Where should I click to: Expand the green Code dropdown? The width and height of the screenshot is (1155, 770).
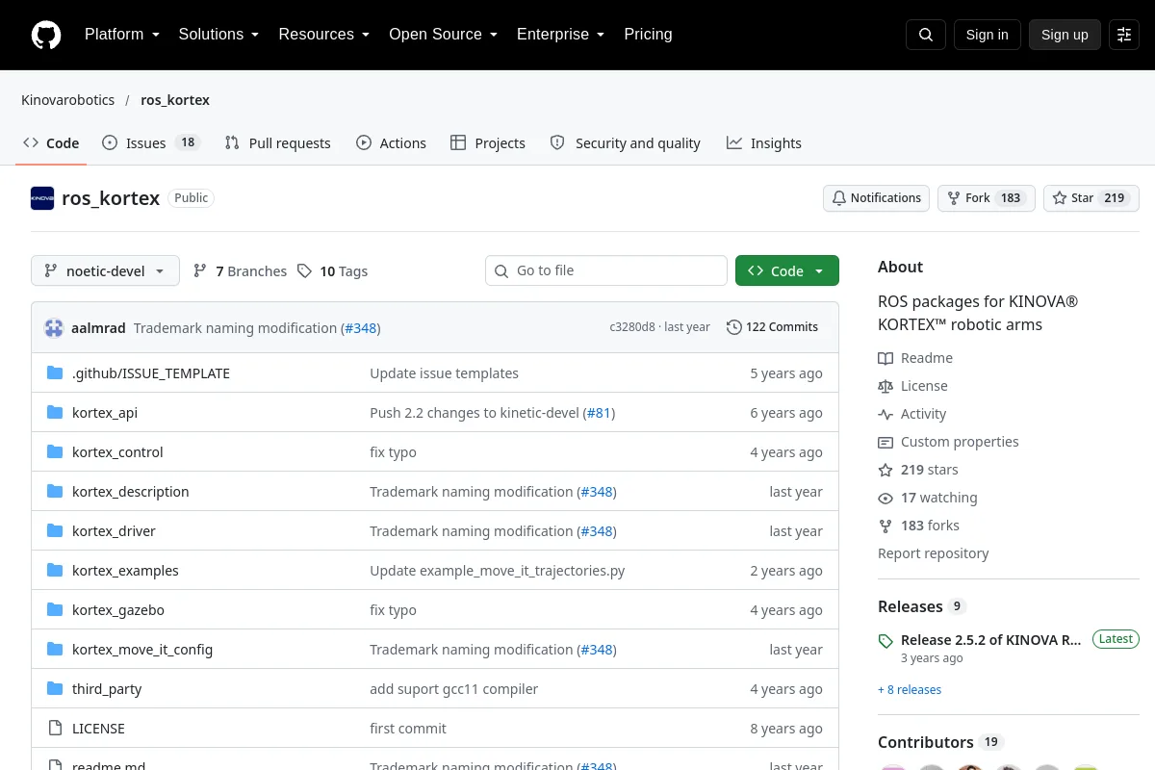(787, 270)
